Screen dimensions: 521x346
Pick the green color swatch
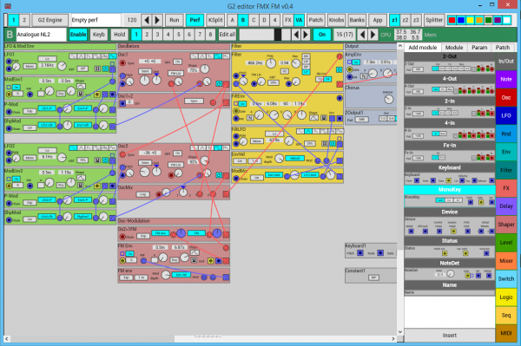(488, 20)
